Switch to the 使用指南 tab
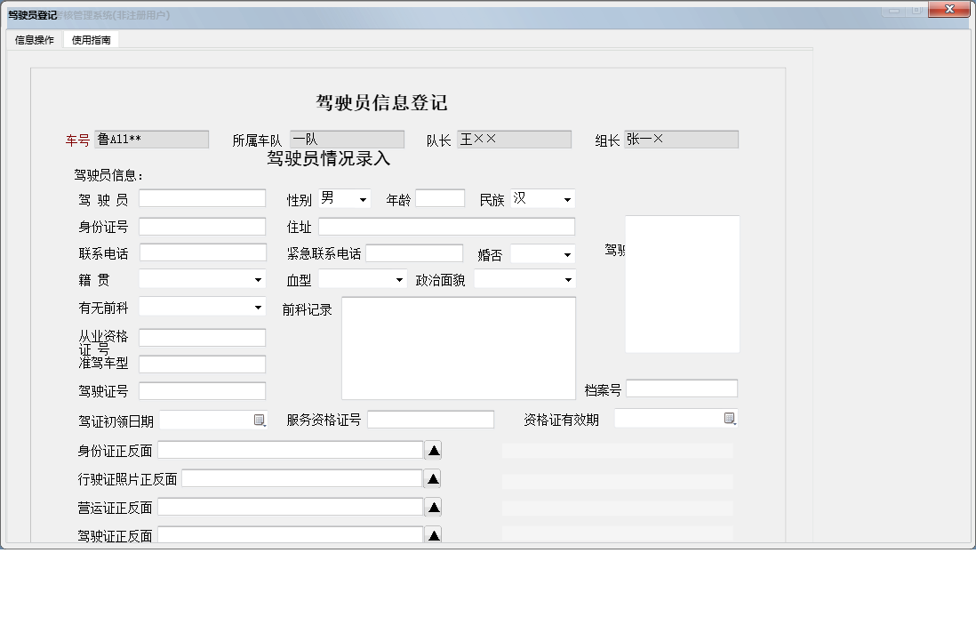 pos(92,39)
